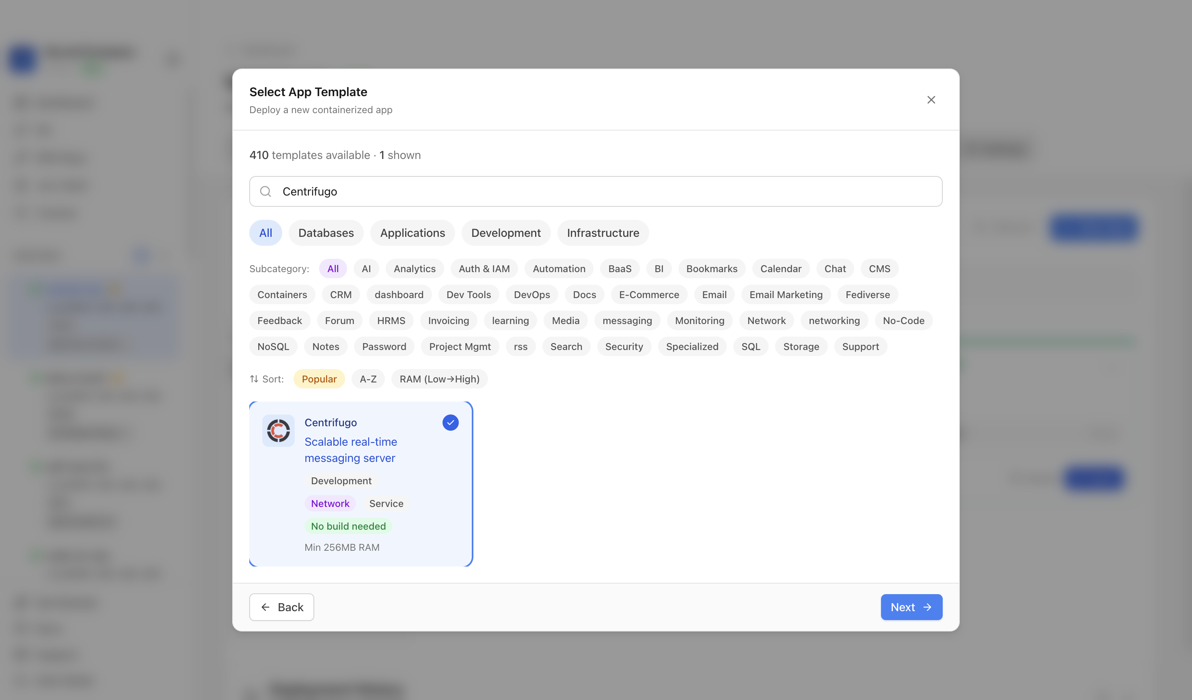
Task: Filter by dashboard subcategory
Action: [399, 294]
